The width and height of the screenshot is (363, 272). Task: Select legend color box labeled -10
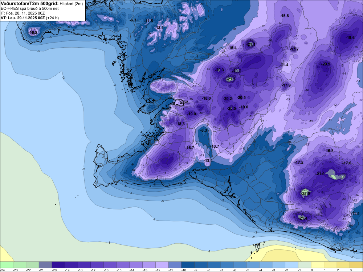coord(188,265)
